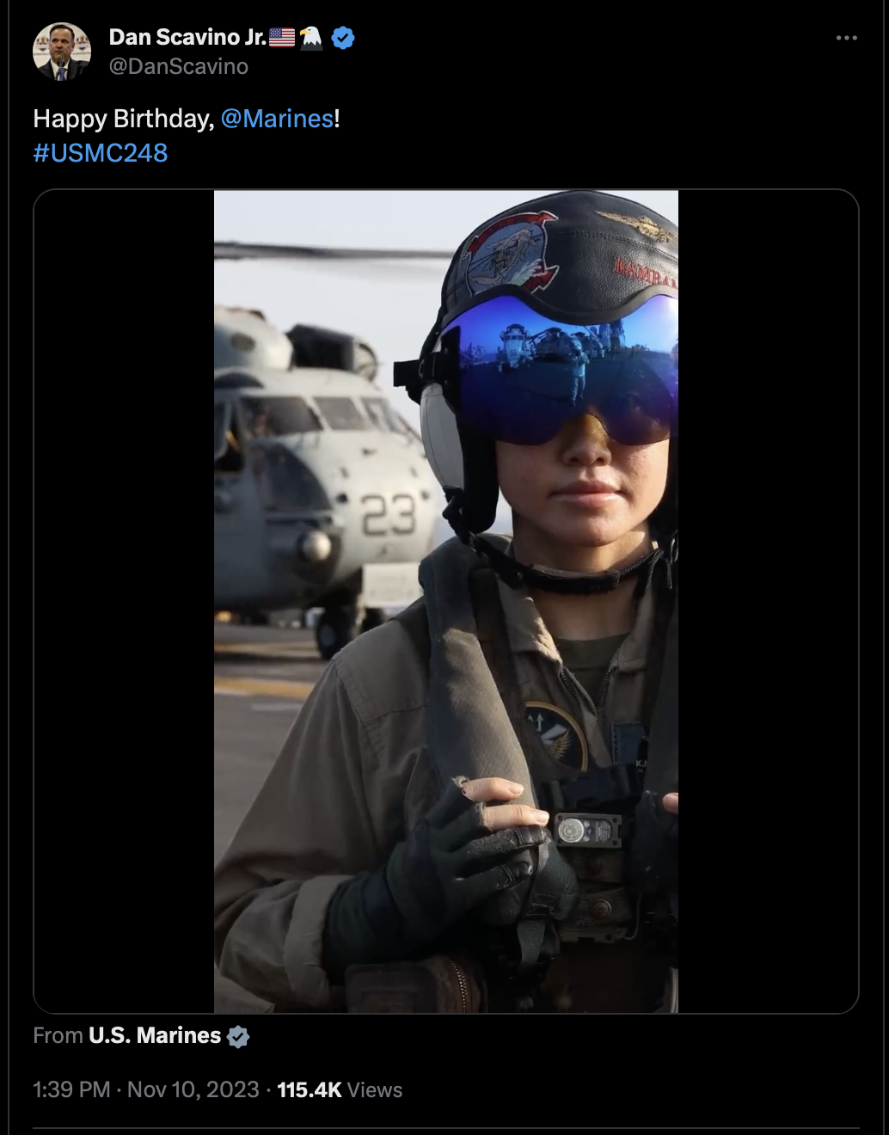Click the blue verified badge beside Dan Scavino Jr.
The width and height of the screenshot is (889, 1135).
pos(343,38)
